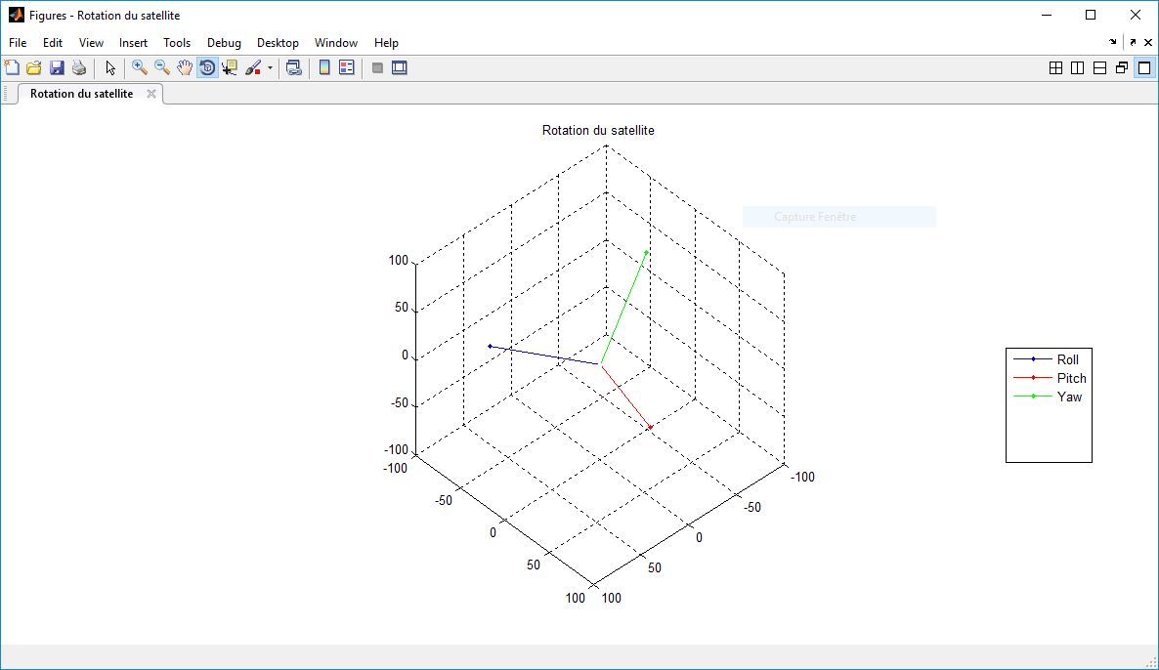Select the red Pitch line in the plot
The height and width of the screenshot is (670, 1159).
pyautogui.click(x=625, y=396)
